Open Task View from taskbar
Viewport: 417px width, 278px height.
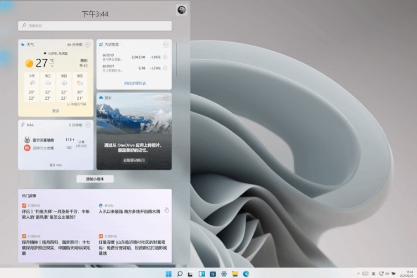pos(190,274)
